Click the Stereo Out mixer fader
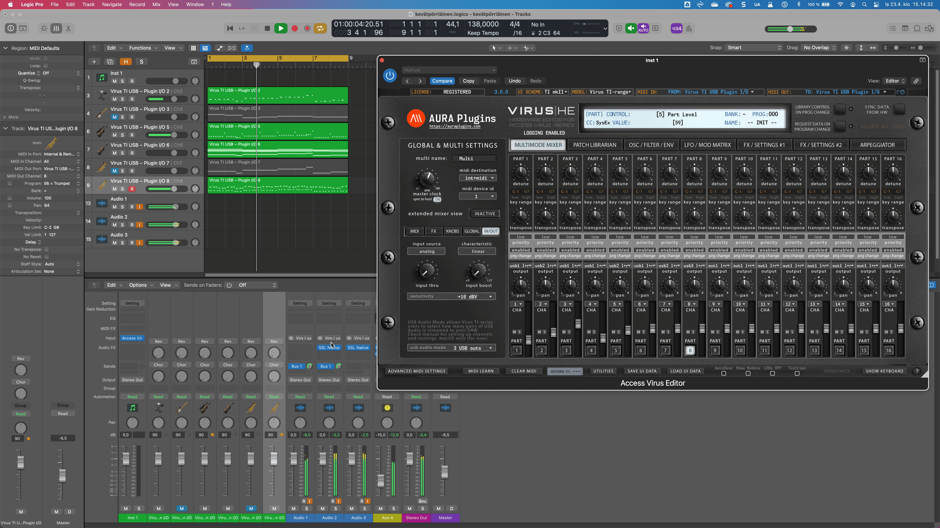Viewport: 940px width, 528px height. [x=409, y=458]
